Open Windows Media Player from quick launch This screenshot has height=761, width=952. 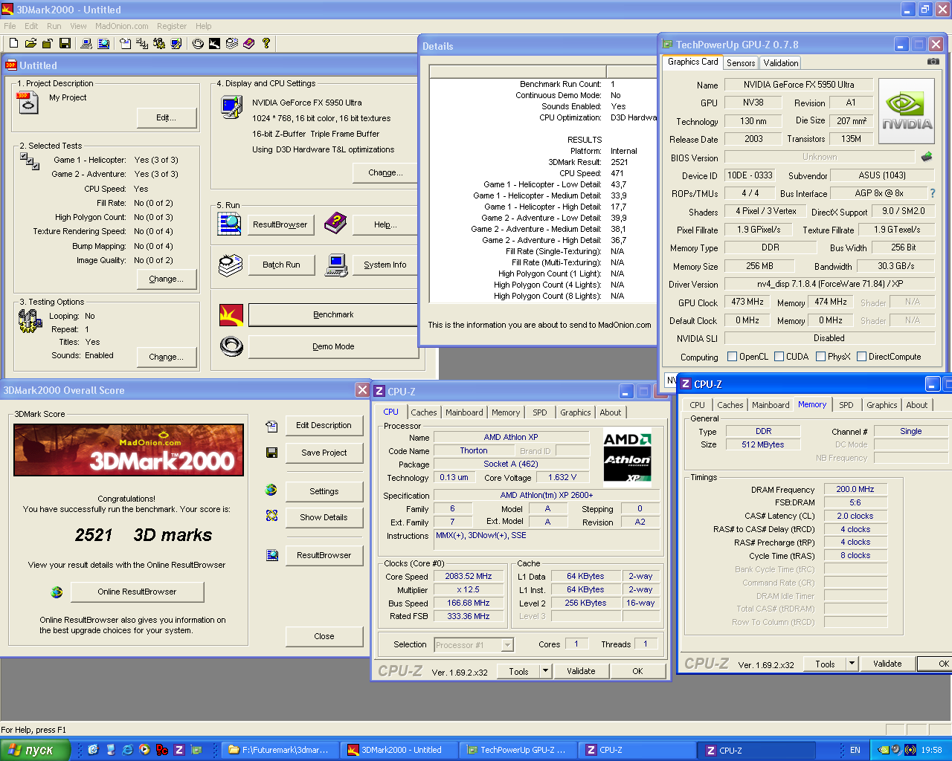145,750
